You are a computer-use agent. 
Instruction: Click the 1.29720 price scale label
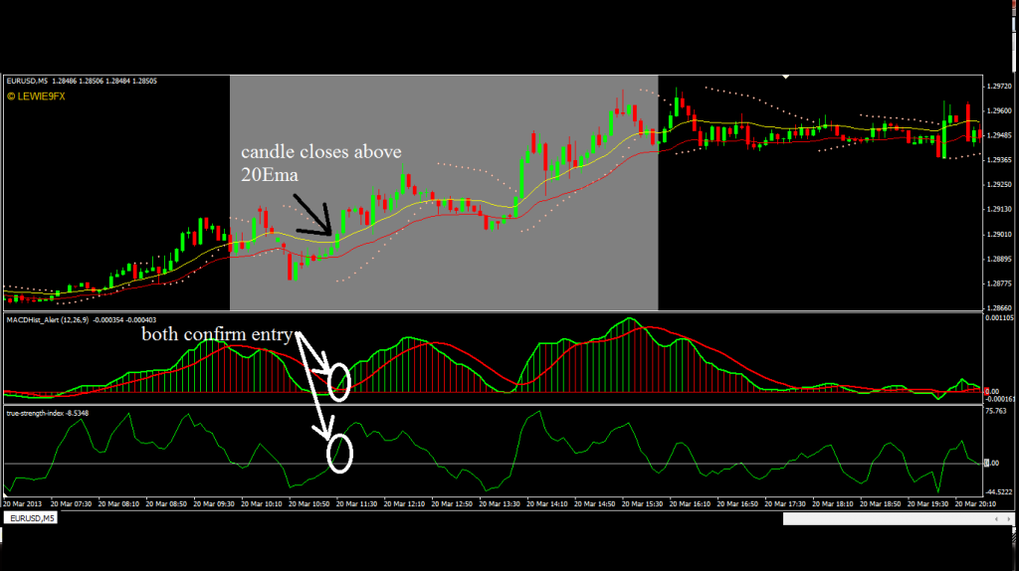999,86
